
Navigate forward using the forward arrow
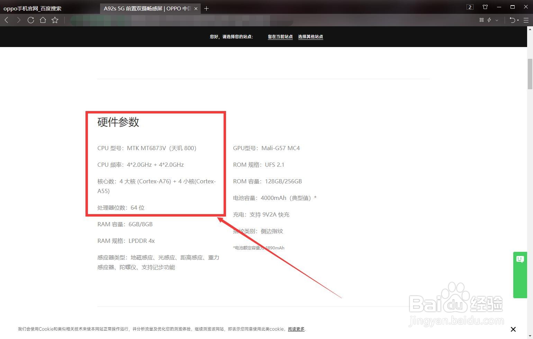pyautogui.click(x=18, y=20)
